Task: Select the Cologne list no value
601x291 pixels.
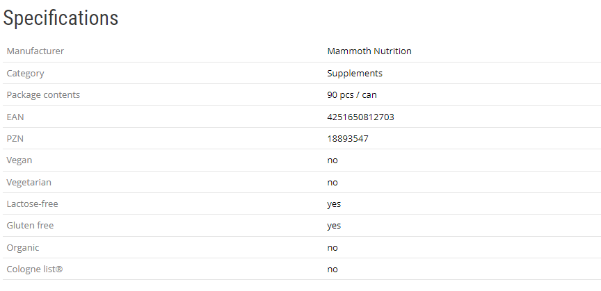Action: 332,269
